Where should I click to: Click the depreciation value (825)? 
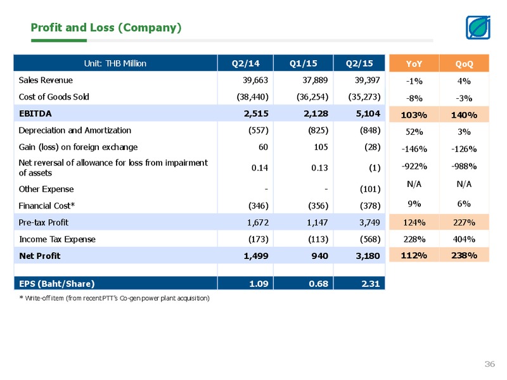318,130
